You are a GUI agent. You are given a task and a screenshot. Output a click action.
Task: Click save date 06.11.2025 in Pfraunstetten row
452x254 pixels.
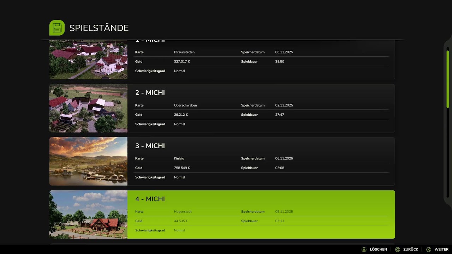[x=284, y=52]
